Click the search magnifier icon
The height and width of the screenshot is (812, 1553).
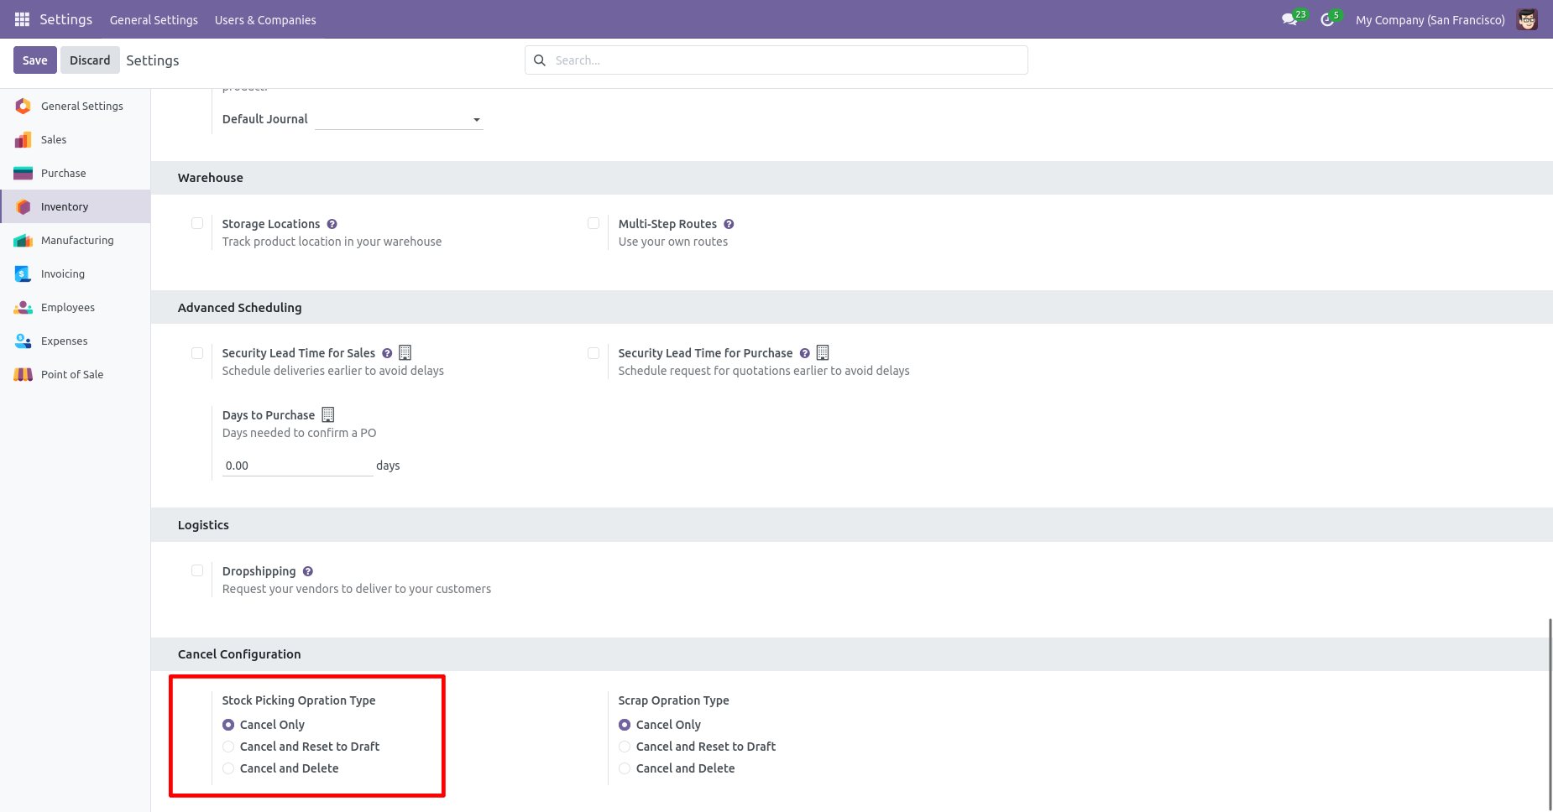pos(540,60)
